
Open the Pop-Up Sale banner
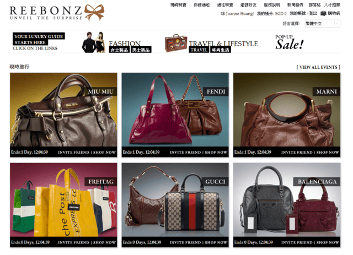point(290,42)
